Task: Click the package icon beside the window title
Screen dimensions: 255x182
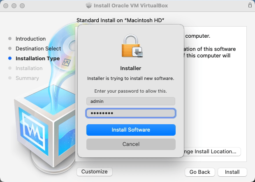Action: 89,6
